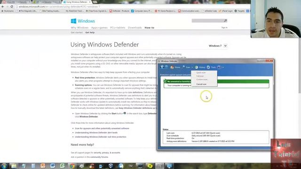The height and width of the screenshot is (169, 301).
Task: Click the Chrome back button
Action: point(3,7)
